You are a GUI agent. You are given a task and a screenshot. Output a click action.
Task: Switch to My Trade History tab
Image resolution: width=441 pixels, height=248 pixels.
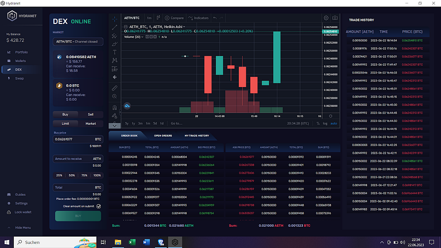tap(196, 136)
